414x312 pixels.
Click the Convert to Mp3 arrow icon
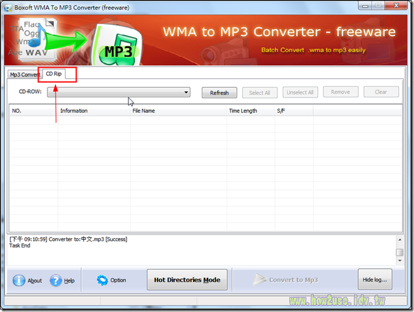[x=260, y=280]
